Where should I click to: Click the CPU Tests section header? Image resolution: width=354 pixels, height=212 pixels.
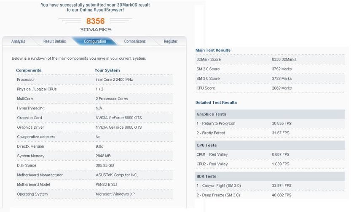point(206,145)
